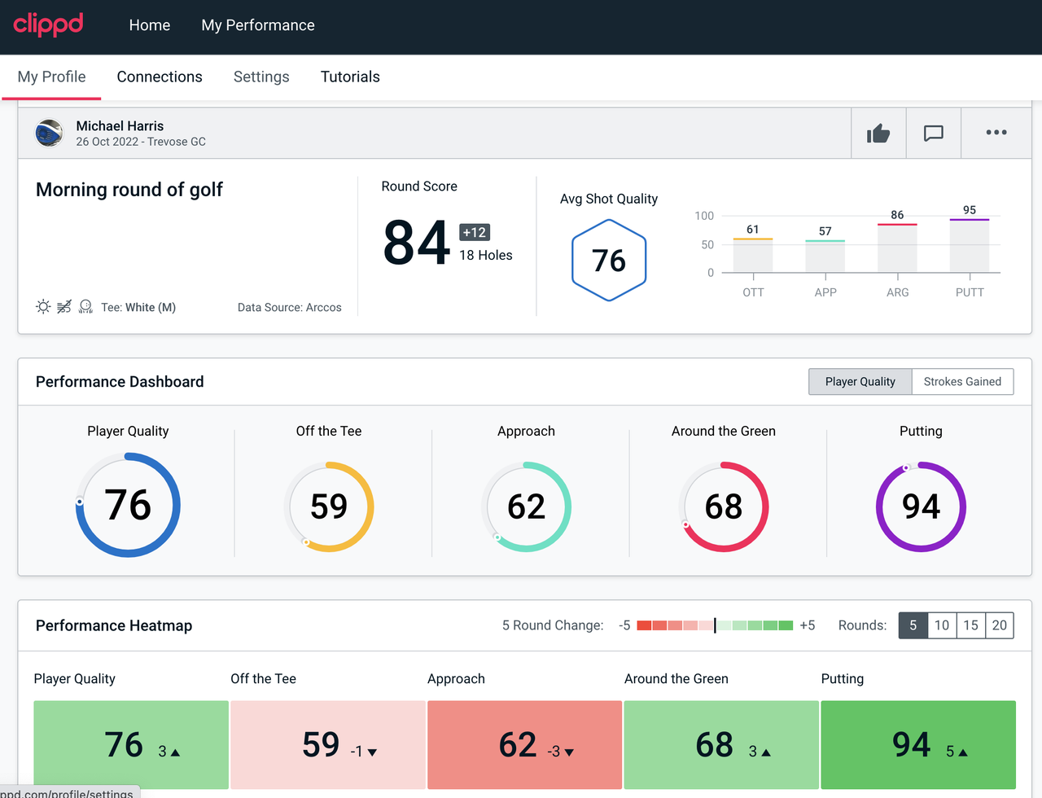The height and width of the screenshot is (798, 1042).
Task: Like the round with thumbs-up icon
Action: [878, 133]
